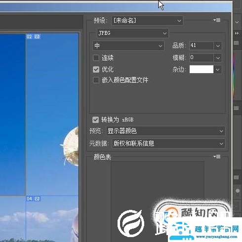Expand the 模糊 blur slider arrow

click(x=218, y=58)
